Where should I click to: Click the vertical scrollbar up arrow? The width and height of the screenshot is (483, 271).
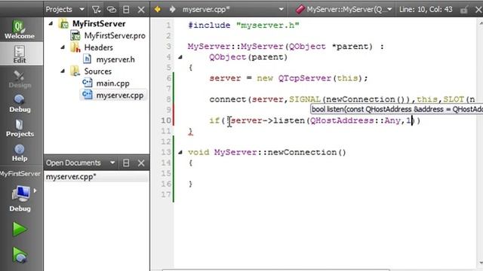pos(481,23)
